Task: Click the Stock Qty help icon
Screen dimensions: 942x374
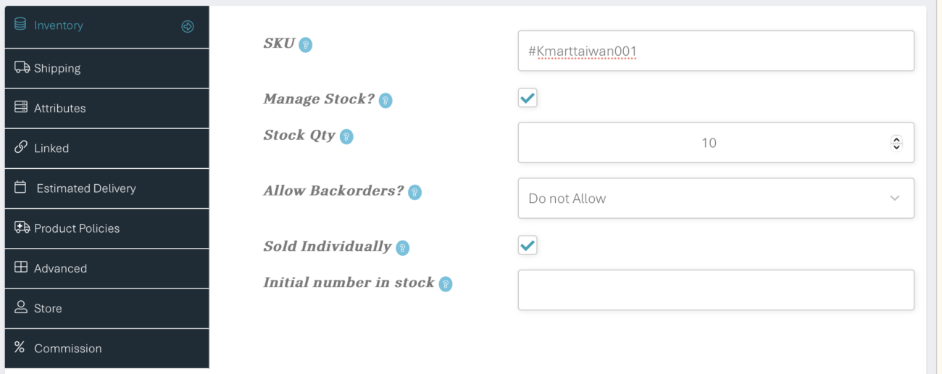Action: (x=346, y=136)
